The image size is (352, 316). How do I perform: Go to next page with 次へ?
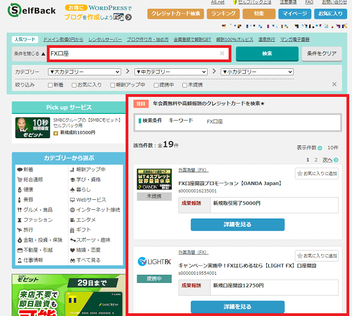330,160
